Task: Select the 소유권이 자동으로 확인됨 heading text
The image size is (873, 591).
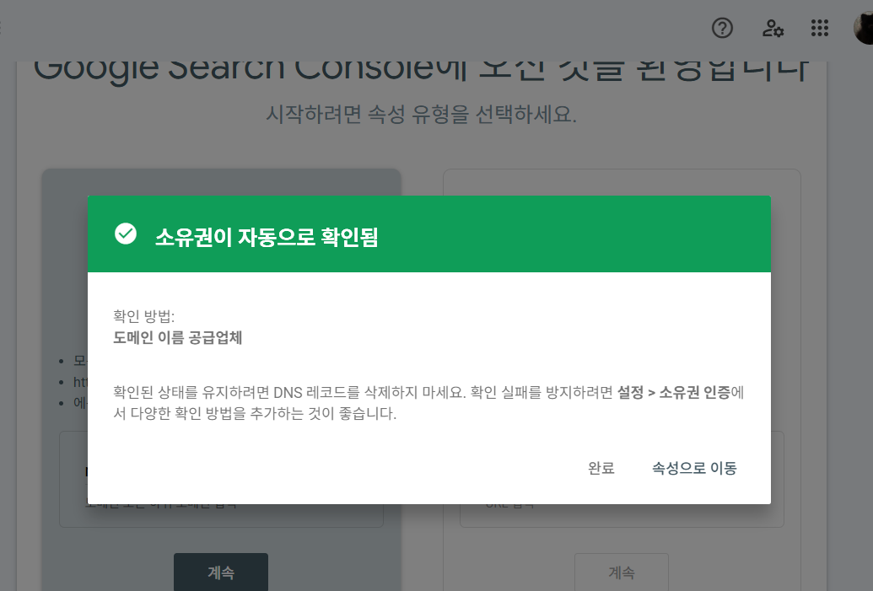Action: click(267, 237)
